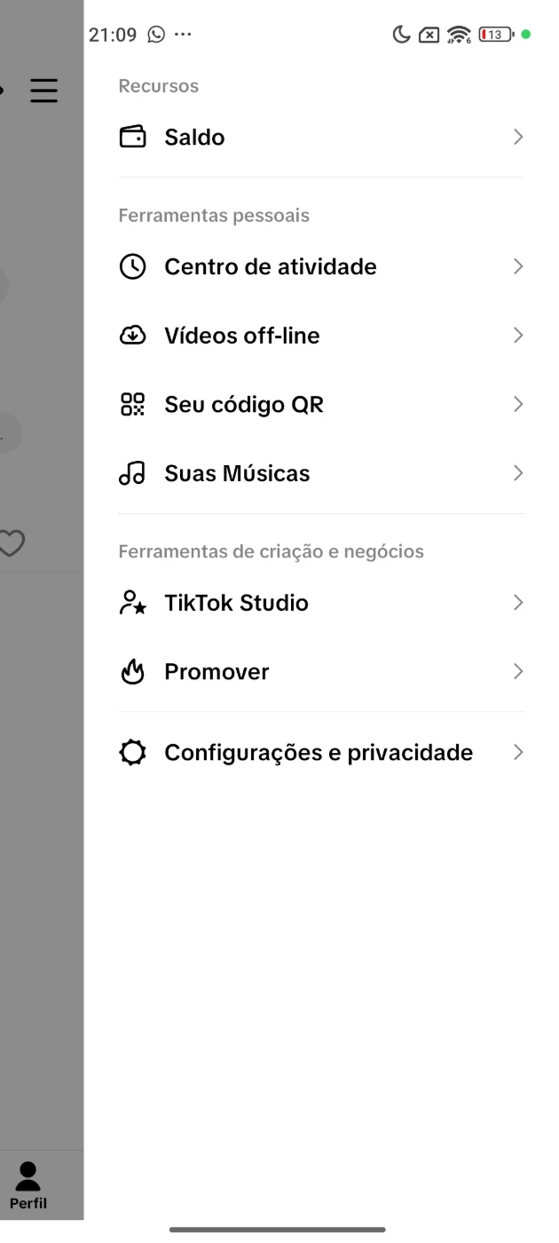Expand the Saldo row chevron
This screenshot has height=1243, width=559.
tap(518, 138)
